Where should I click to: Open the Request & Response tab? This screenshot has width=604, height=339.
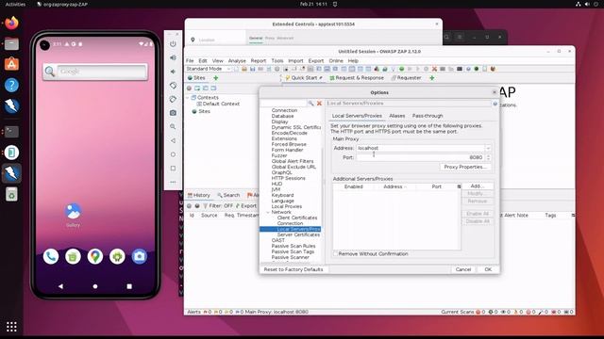pyautogui.click(x=357, y=78)
